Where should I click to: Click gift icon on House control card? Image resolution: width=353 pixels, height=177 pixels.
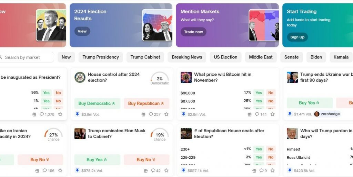(143, 114)
